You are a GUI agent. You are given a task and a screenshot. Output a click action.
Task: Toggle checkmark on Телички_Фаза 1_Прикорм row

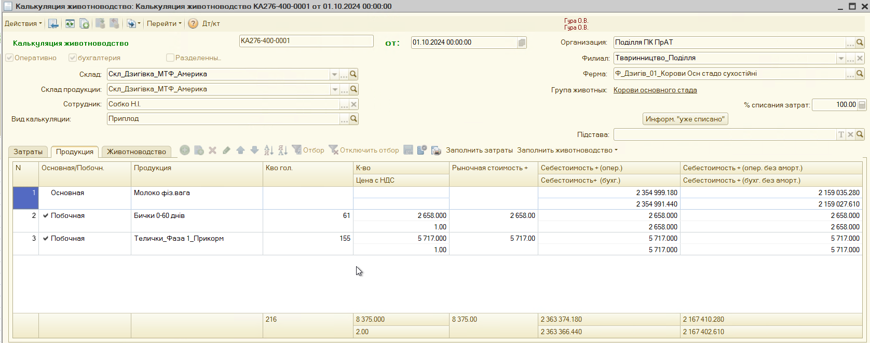click(46, 239)
